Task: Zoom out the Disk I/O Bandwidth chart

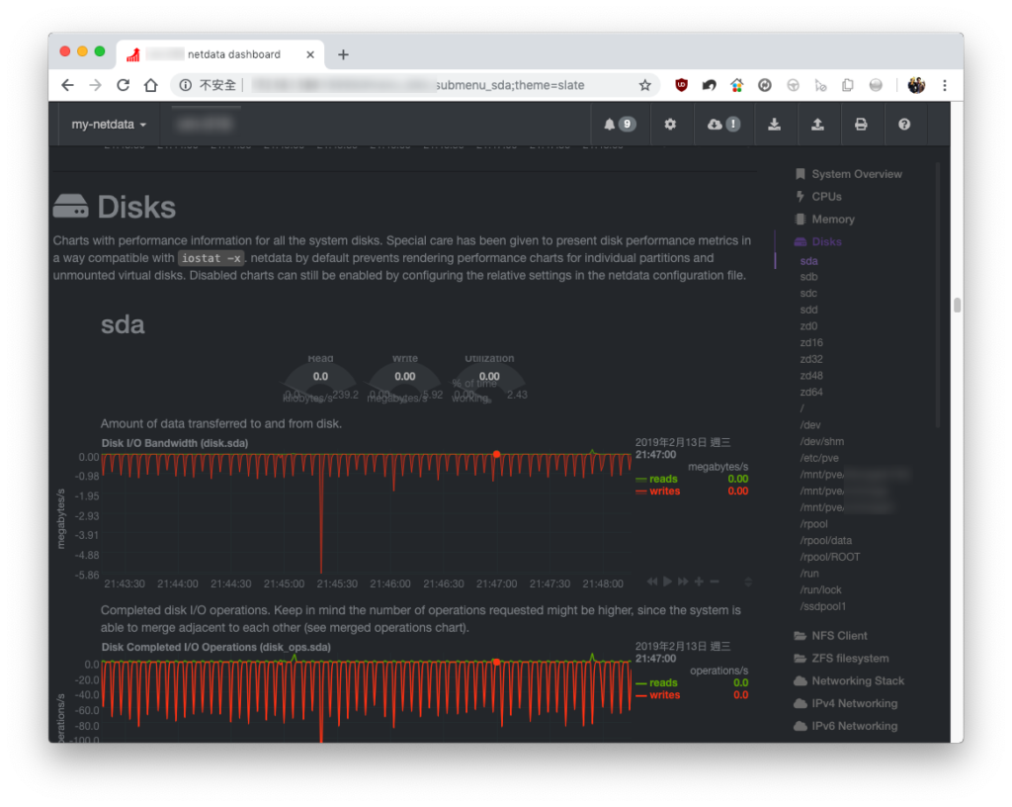Action: coord(715,582)
